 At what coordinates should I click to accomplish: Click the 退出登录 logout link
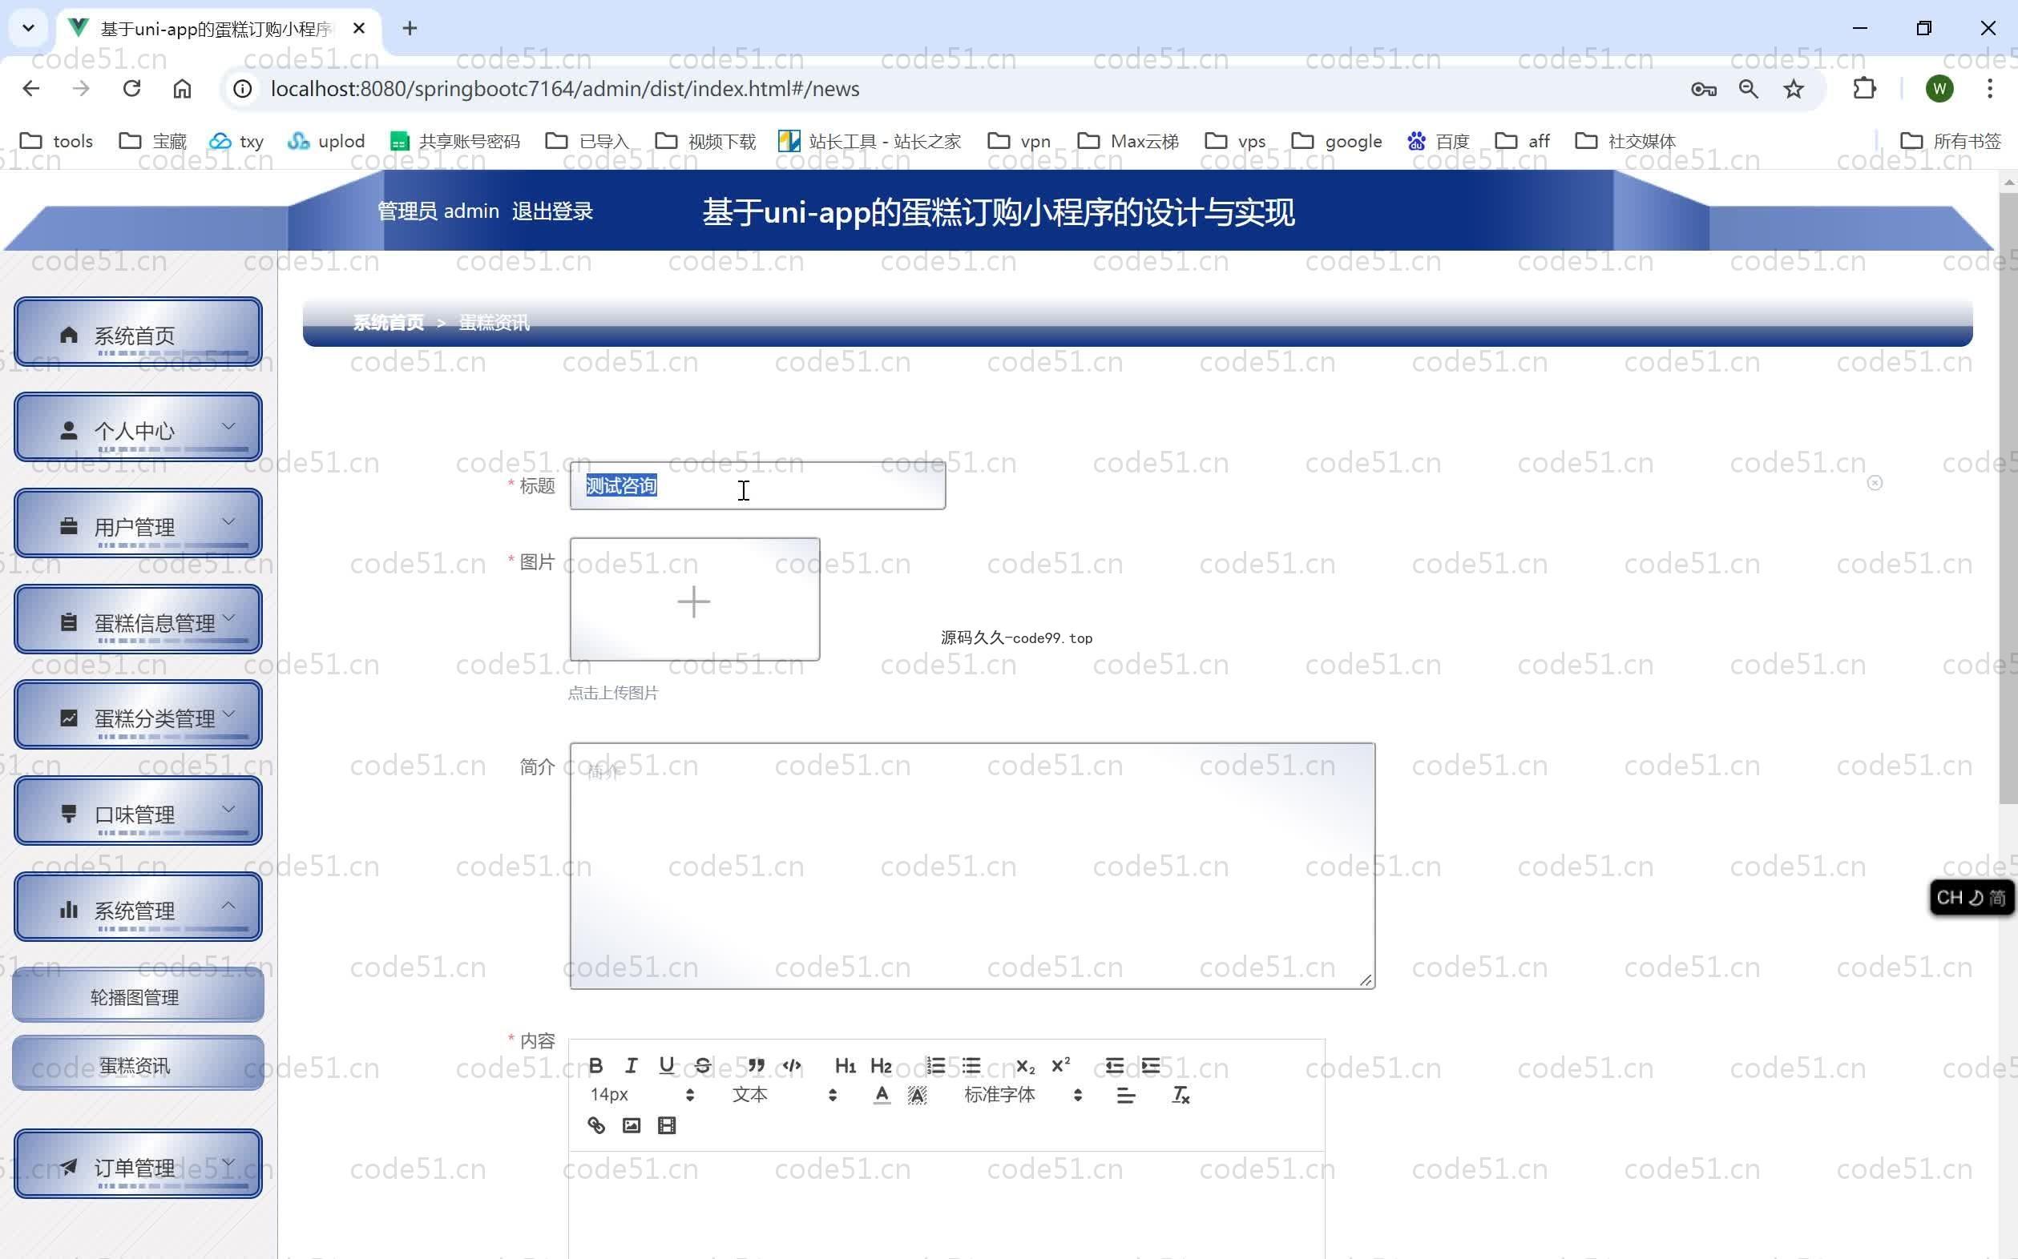552,211
